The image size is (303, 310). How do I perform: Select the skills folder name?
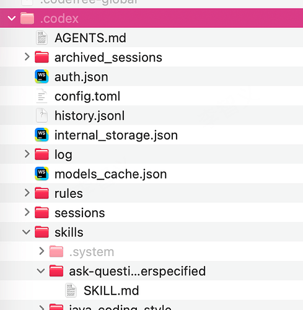pyautogui.click(x=69, y=232)
